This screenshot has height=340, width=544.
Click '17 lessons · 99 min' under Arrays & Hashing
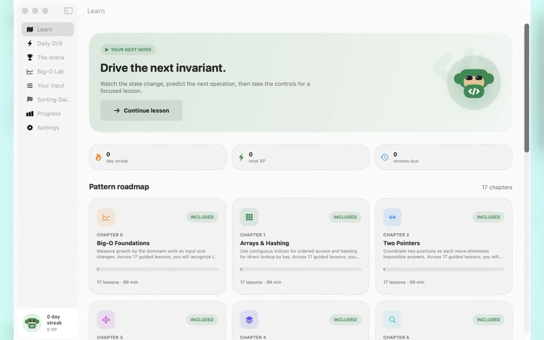coord(260,282)
